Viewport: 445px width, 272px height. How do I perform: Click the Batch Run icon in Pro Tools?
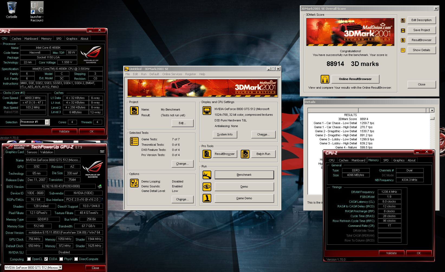click(245, 154)
